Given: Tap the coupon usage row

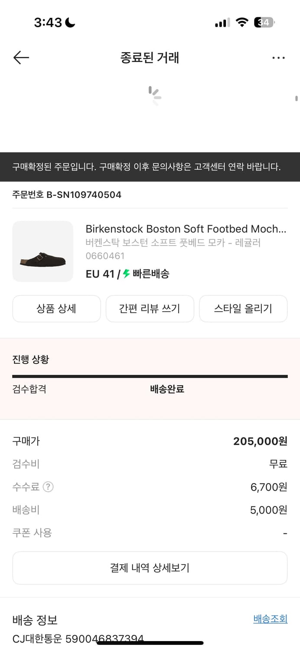Looking at the screenshot, I should coord(150,533).
